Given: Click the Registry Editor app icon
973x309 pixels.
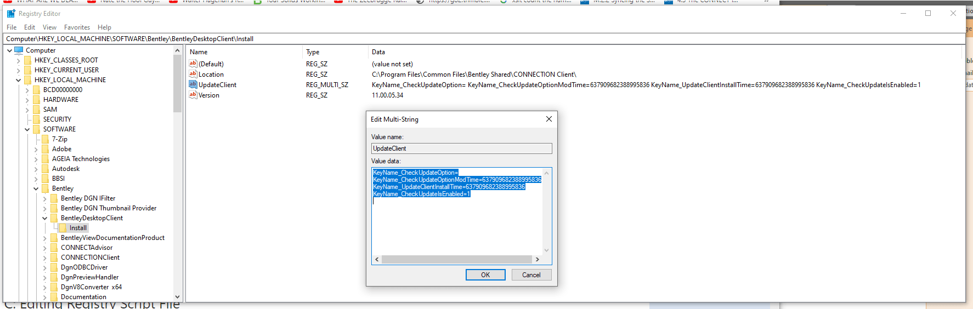Looking at the screenshot, I should click(11, 14).
